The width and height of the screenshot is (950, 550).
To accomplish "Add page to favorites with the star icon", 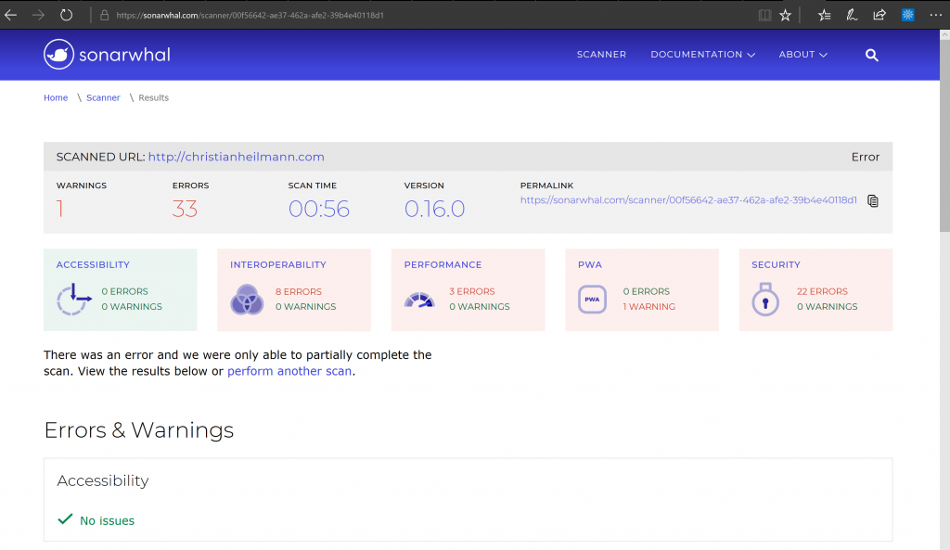I will pos(785,15).
